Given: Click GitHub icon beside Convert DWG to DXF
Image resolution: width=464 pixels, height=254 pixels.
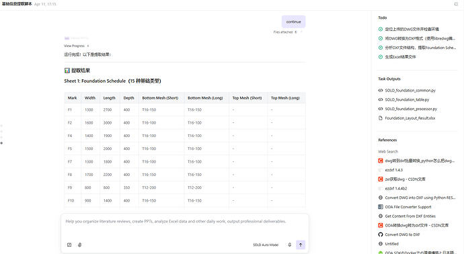Looking at the screenshot, I should [381, 235].
